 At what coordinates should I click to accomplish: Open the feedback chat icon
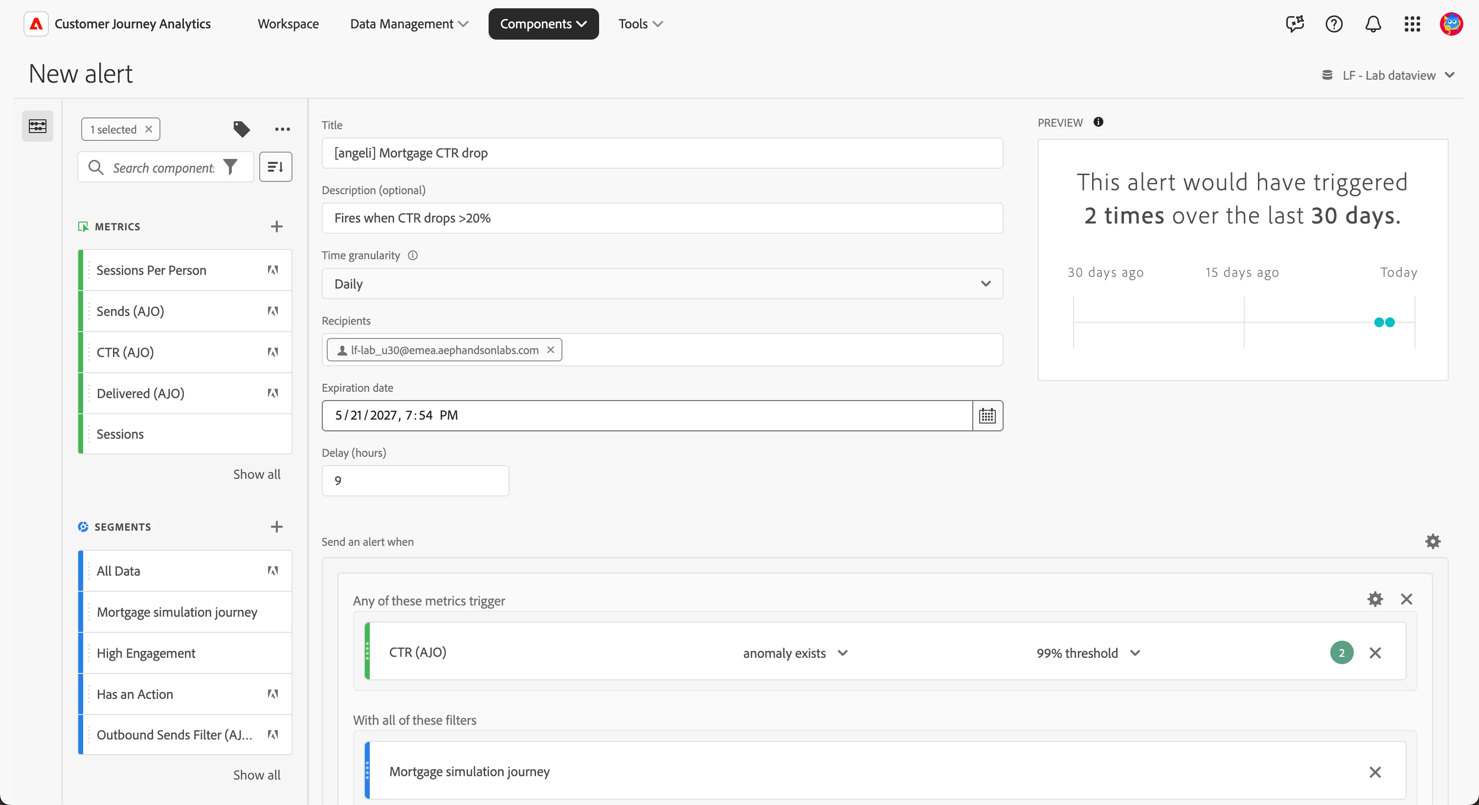click(x=1295, y=24)
